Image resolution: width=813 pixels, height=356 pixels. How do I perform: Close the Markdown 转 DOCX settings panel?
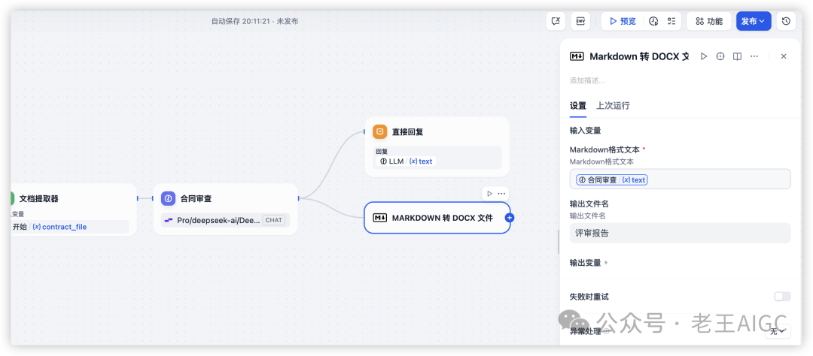[784, 56]
